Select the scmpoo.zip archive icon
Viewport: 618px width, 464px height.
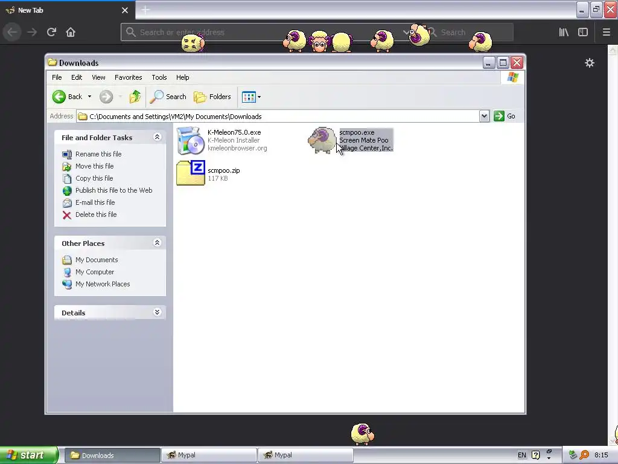(191, 173)
